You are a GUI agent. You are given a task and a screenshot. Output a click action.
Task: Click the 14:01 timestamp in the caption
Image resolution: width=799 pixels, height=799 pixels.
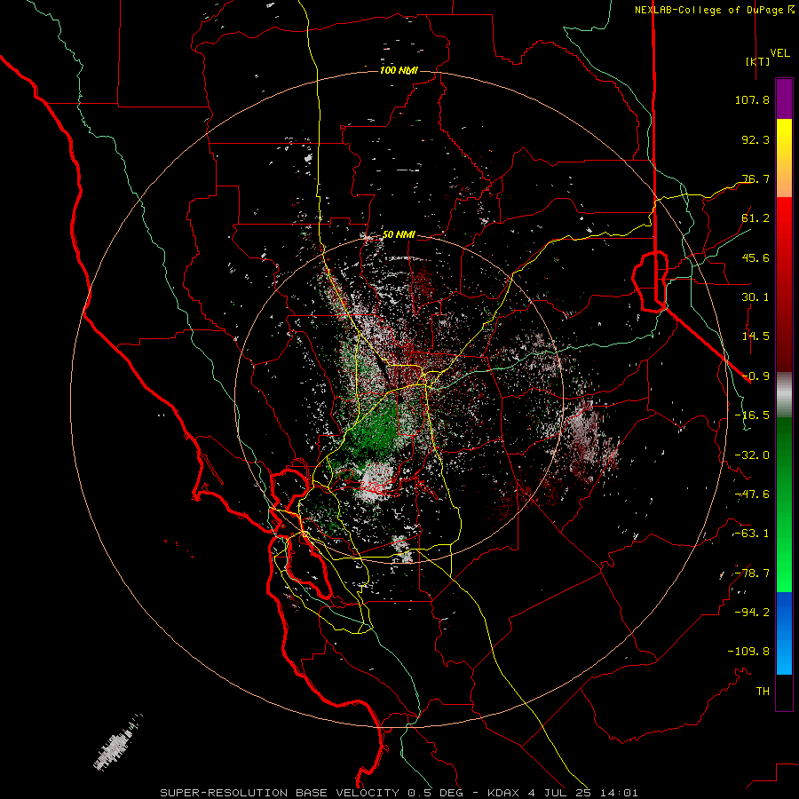(x=619, y=793)
